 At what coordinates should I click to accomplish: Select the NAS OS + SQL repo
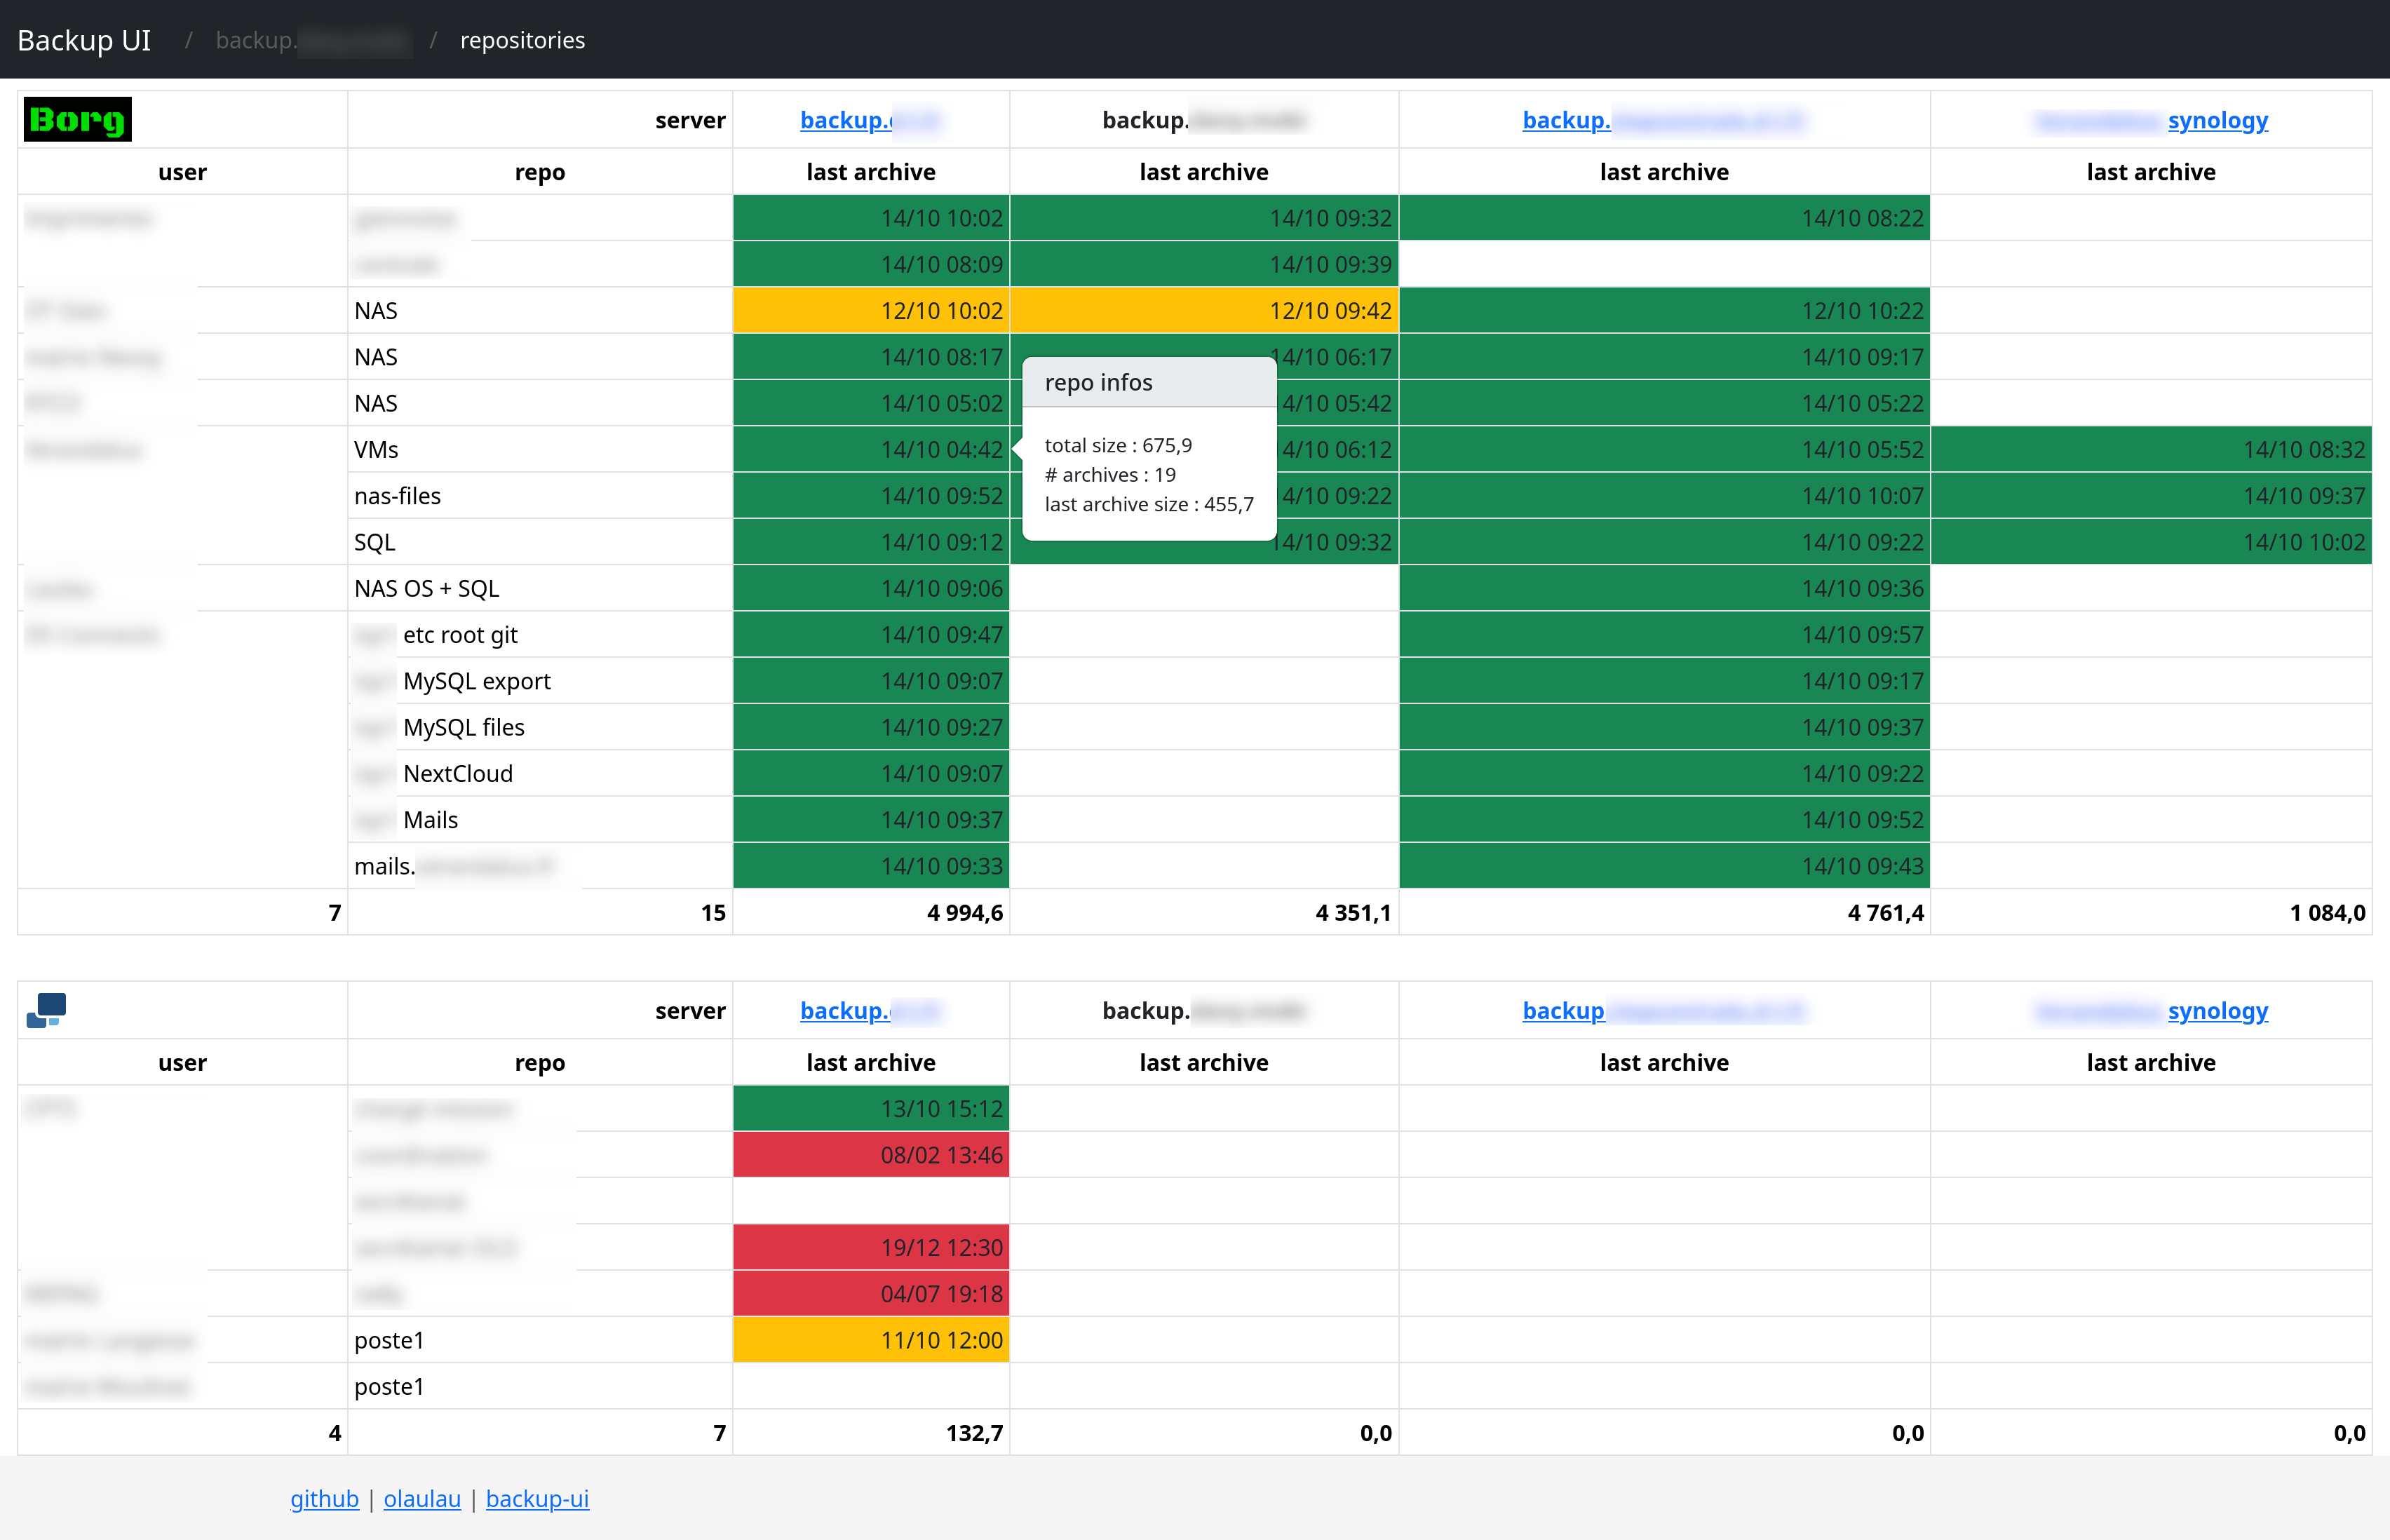426,589
